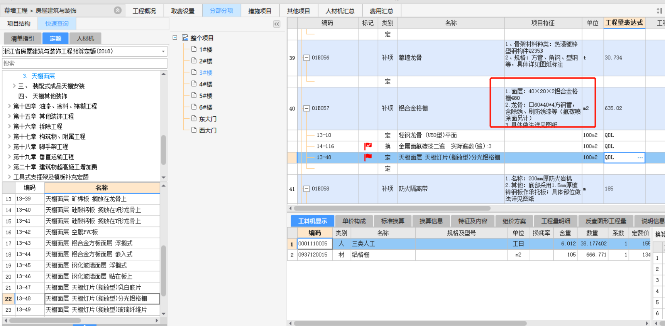
Task: Expand 三、装配式成品天棚安装 node
Action: tap(14, 86)
